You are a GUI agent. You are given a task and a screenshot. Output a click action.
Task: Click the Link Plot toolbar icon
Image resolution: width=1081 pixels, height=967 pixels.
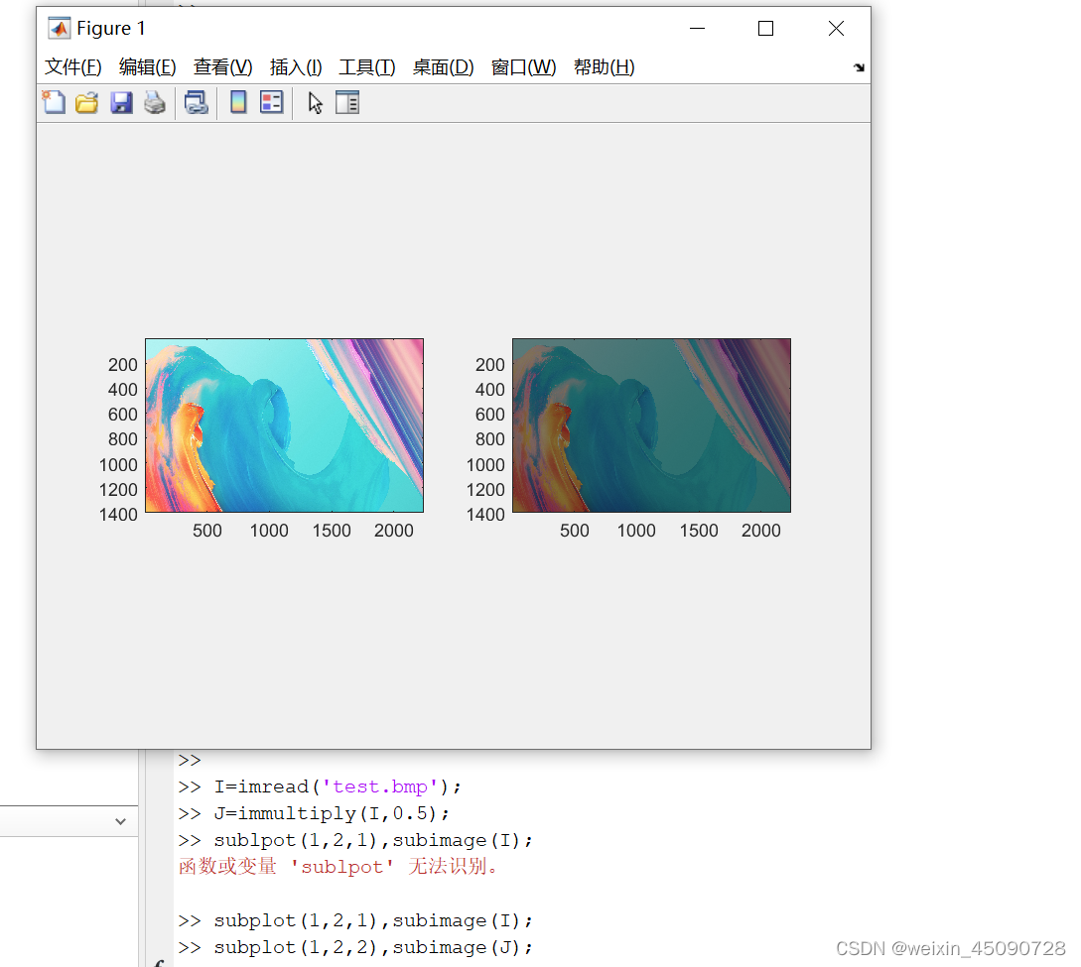(x=197, y=102)
